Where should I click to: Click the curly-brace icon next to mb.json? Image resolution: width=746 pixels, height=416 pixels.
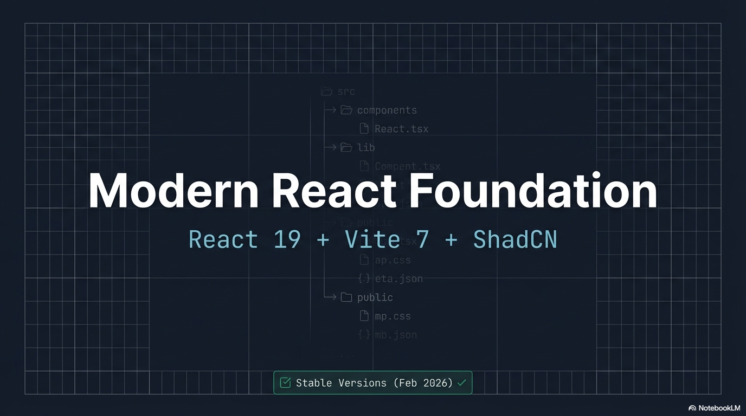coord(365,334)
